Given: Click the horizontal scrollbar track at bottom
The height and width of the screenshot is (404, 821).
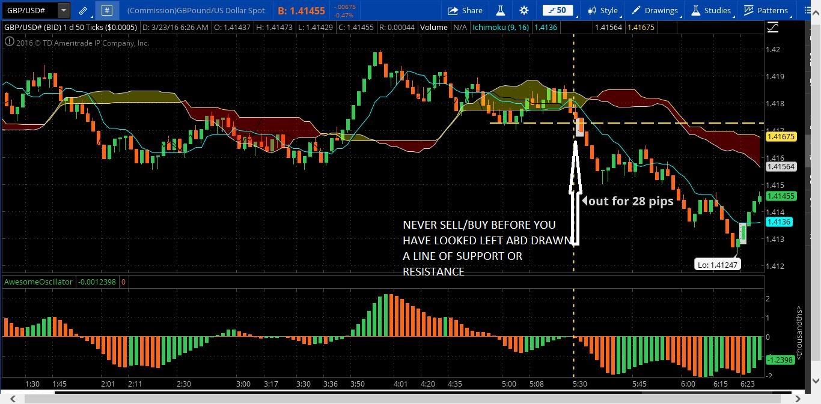Looking at the screenshot, I should (402, 398).
